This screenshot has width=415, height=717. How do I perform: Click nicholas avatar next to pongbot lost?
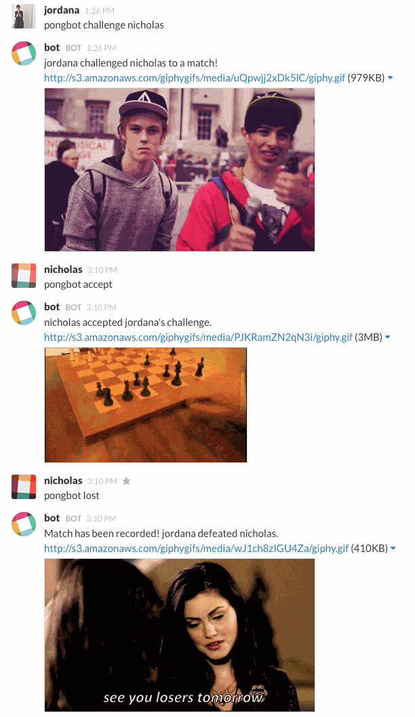[x=23, y=487]
